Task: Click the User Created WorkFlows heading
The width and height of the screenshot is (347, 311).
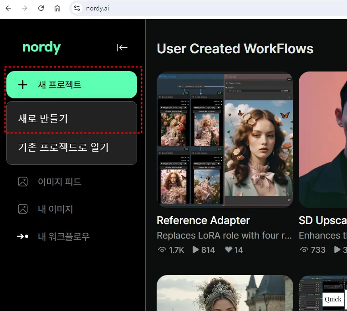Action: tap(235, 48)
